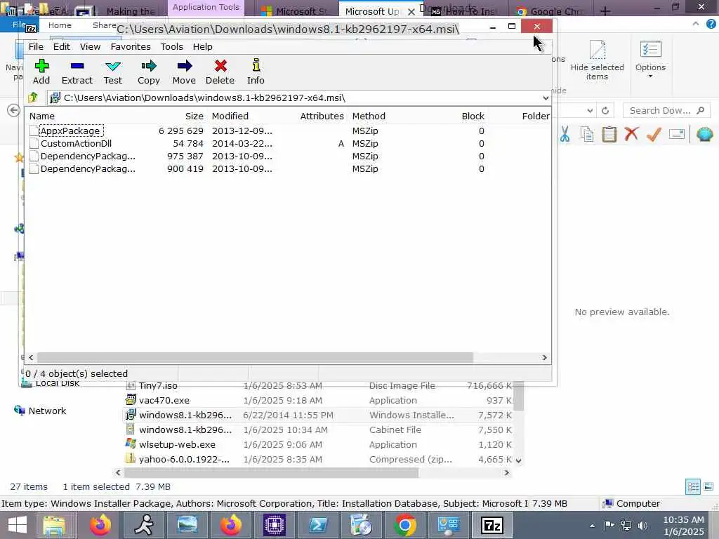Open the View menu in 7-Zip

pyautogui.click(x=90, y=47)
